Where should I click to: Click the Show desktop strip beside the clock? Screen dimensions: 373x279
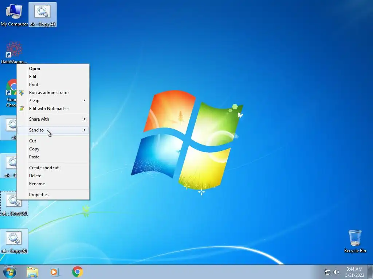coord(370,272)
